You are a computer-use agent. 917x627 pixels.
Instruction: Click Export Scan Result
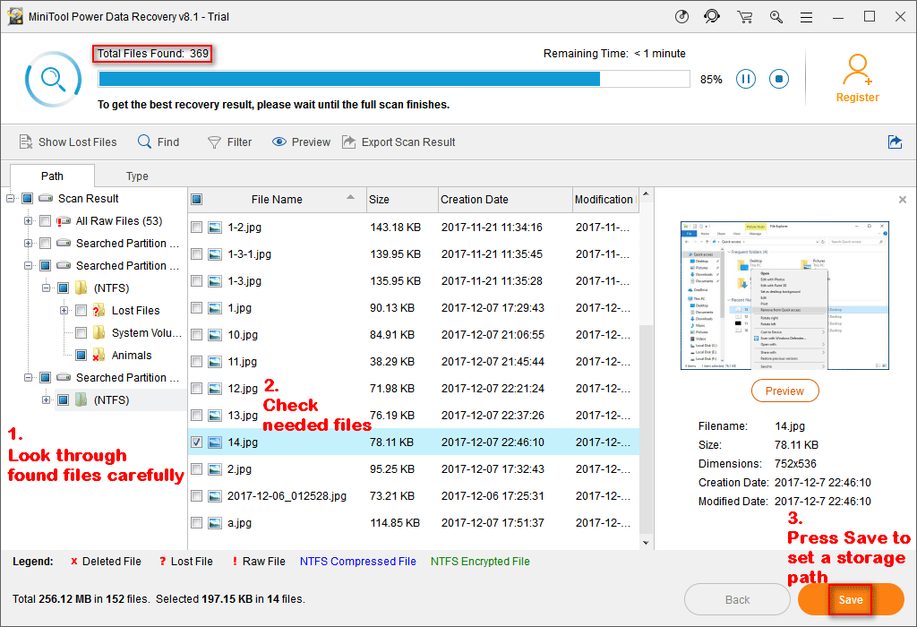coord(399,142)
